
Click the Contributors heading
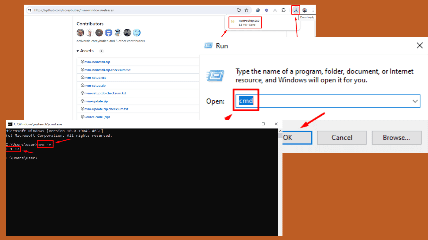pyautogui.click(x=90, y=24)
